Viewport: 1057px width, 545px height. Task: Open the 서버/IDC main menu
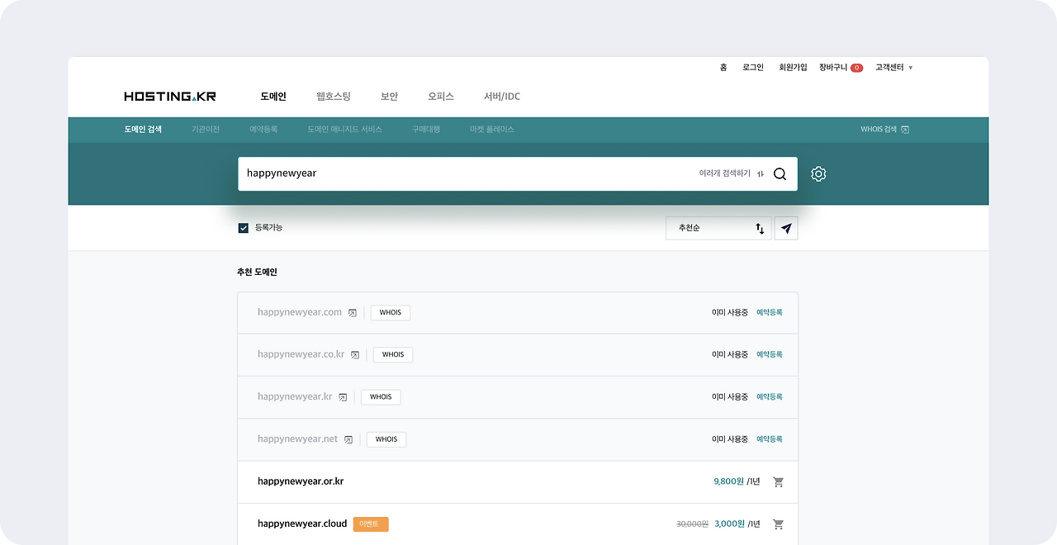coord(502,97)
